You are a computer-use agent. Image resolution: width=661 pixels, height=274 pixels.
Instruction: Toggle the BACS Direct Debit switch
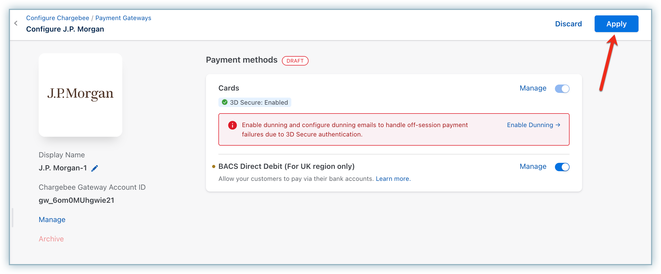(562, 167)
